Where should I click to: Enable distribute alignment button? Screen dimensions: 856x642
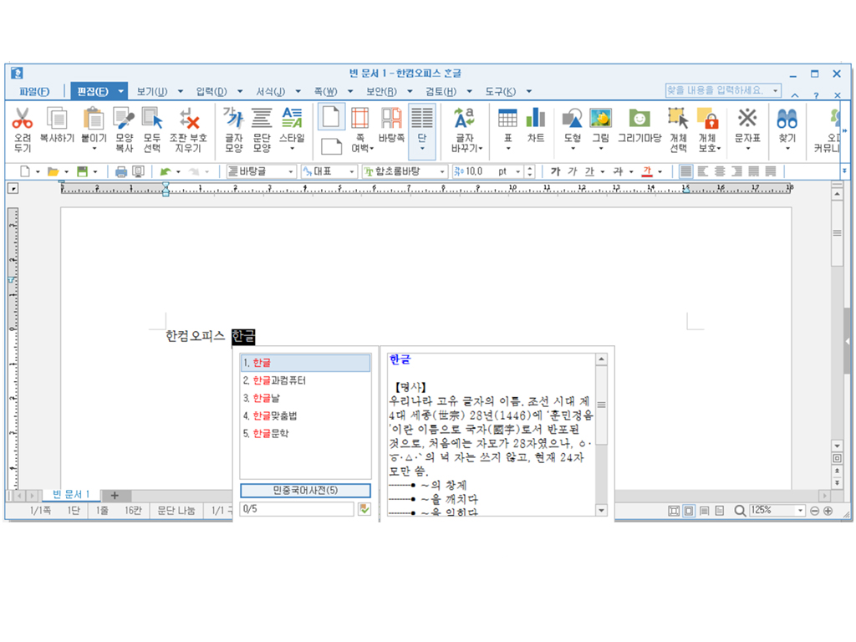(x=753, y=171)
